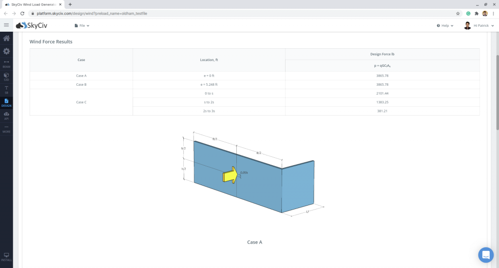Select the SB section builder icon

point(6,89)
